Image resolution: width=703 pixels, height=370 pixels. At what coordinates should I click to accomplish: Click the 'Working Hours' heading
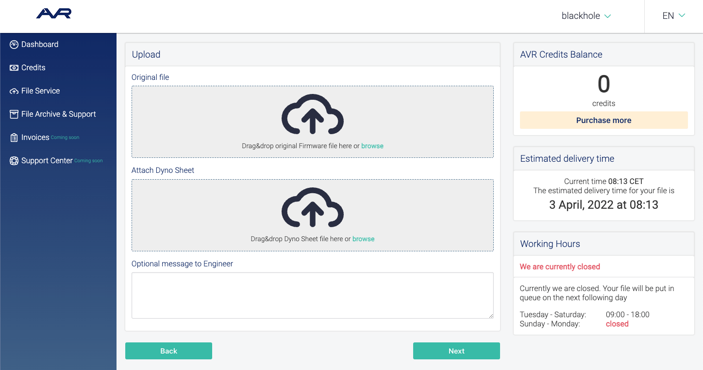click(550, 244)
